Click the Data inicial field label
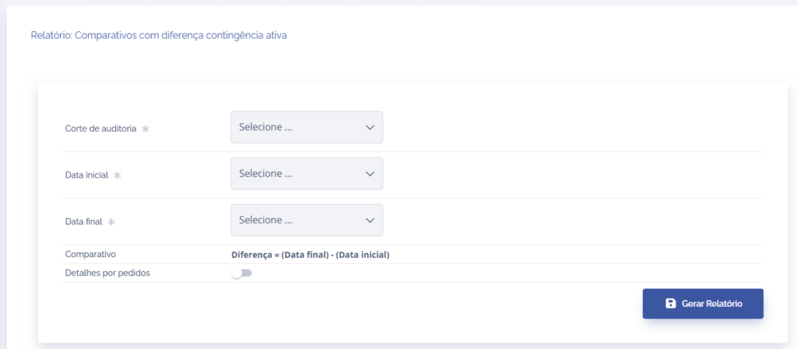This screenshot has height=349, width=798. (87, 176)
